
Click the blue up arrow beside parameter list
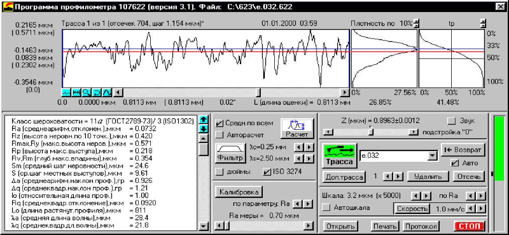pos(203,120)
